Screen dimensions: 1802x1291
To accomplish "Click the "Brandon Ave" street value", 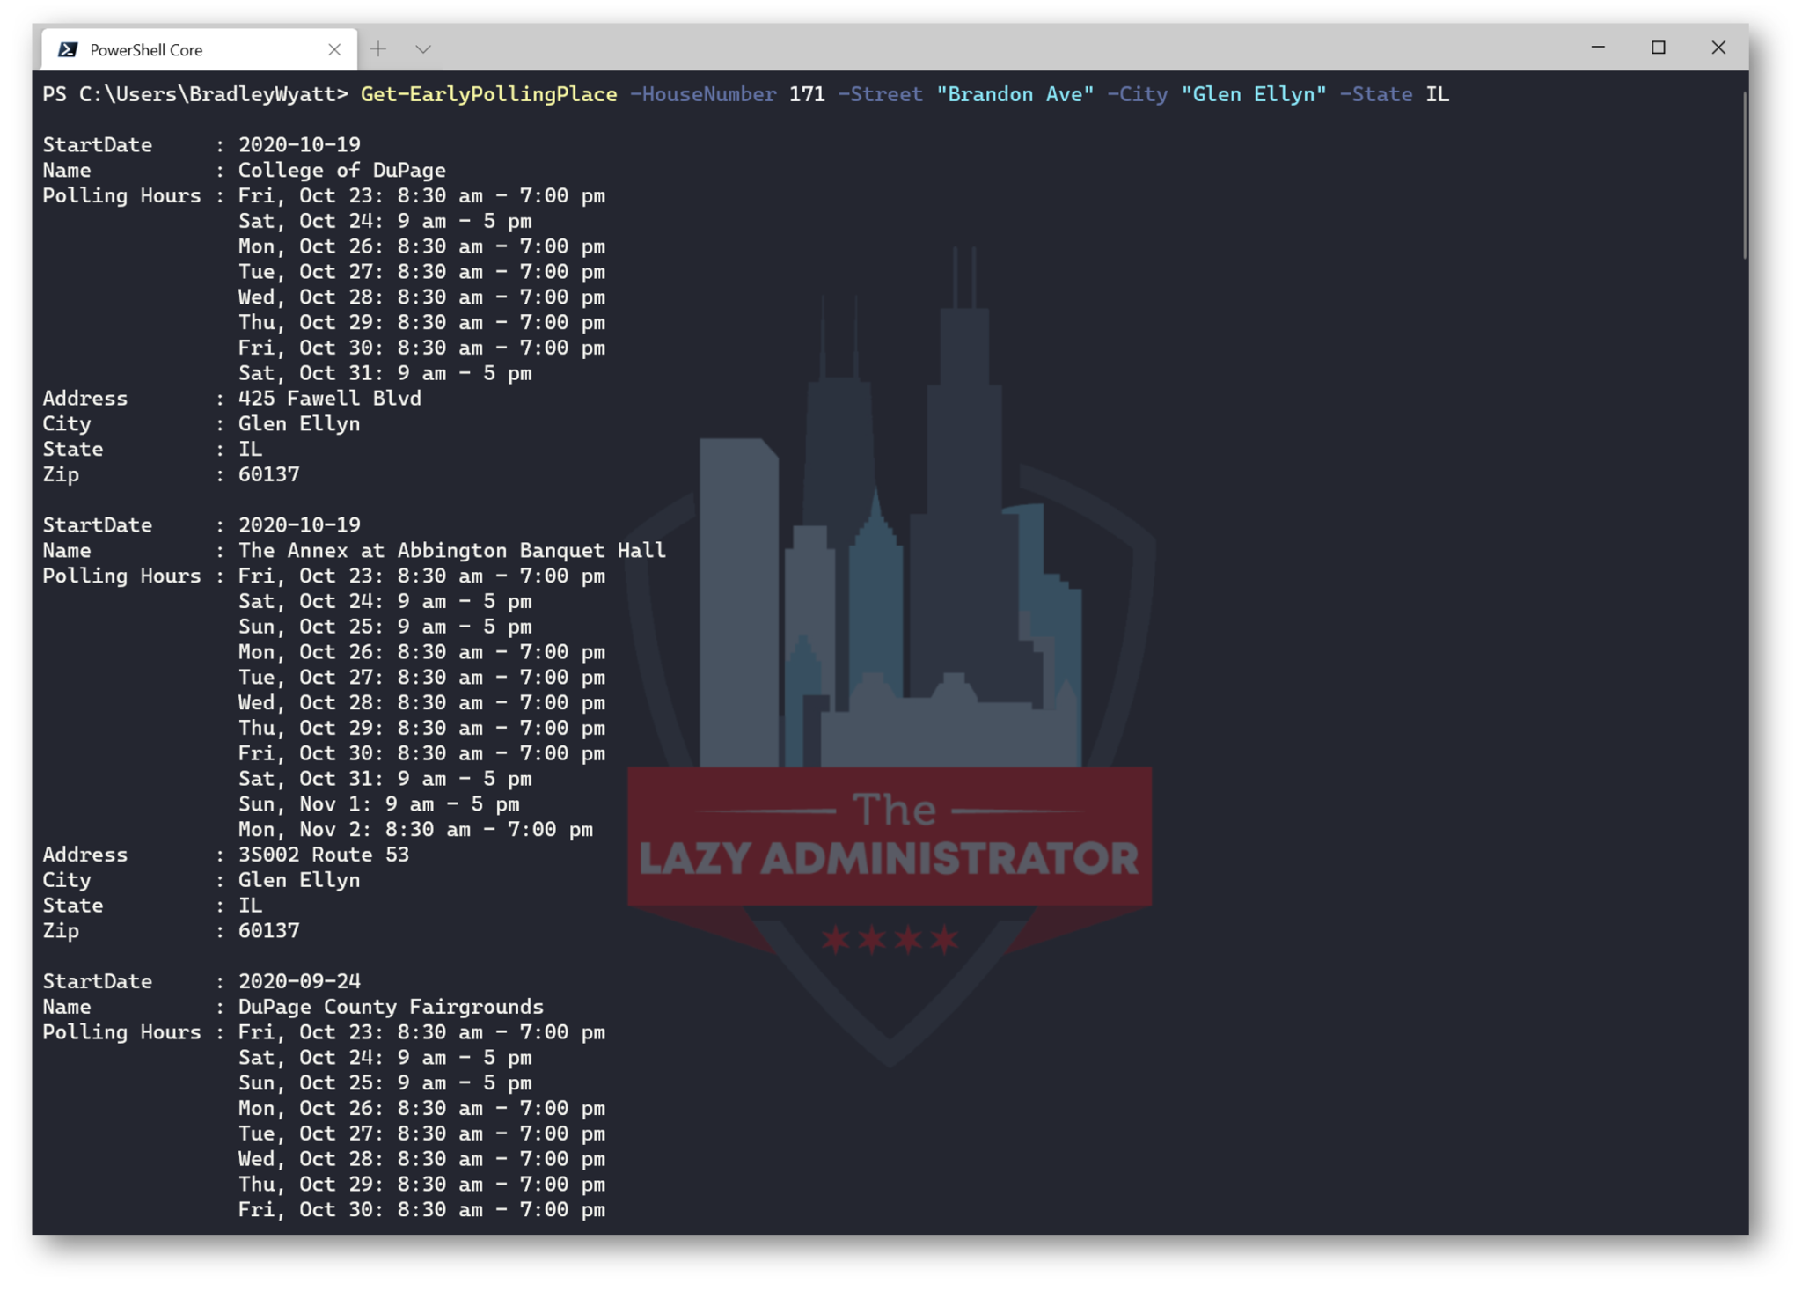I will click(x=1015, y=94).
